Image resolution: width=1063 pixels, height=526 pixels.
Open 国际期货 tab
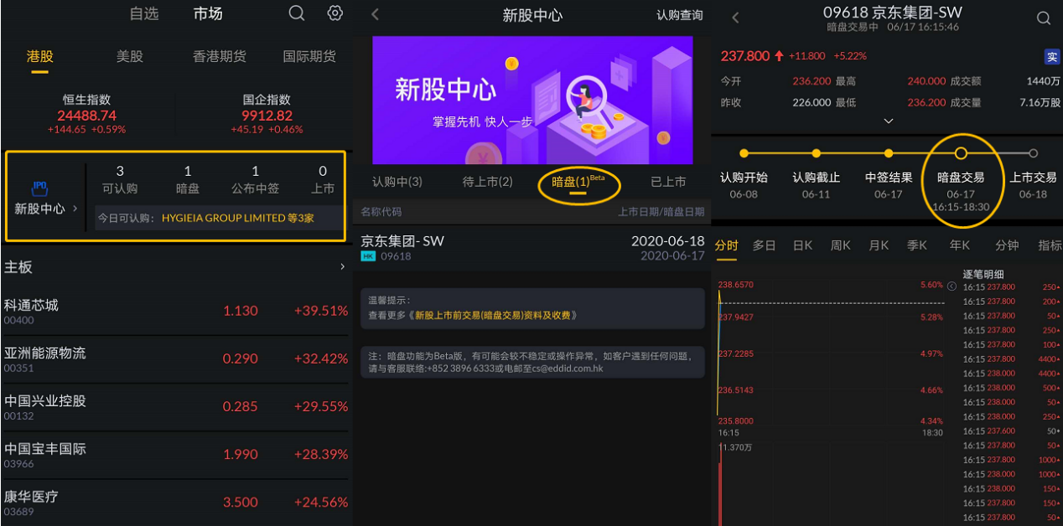[x=309, y=56]
